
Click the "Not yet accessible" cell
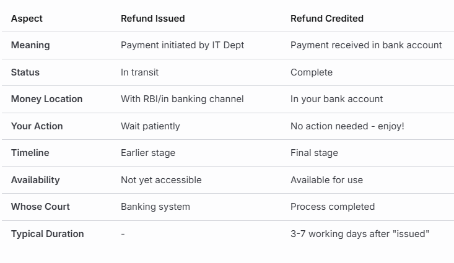pos(161,180)
